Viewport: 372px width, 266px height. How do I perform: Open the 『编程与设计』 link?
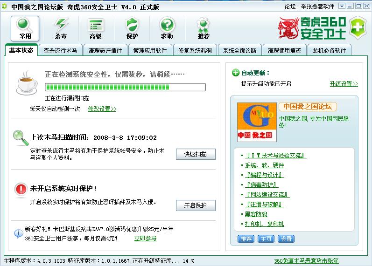point(265,175)
